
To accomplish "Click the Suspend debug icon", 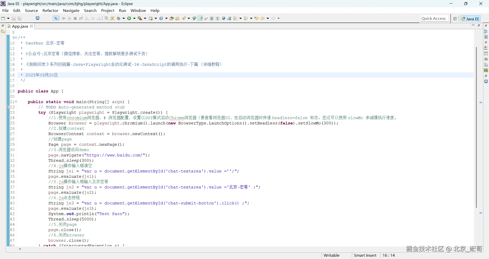I will coord(70,18).
